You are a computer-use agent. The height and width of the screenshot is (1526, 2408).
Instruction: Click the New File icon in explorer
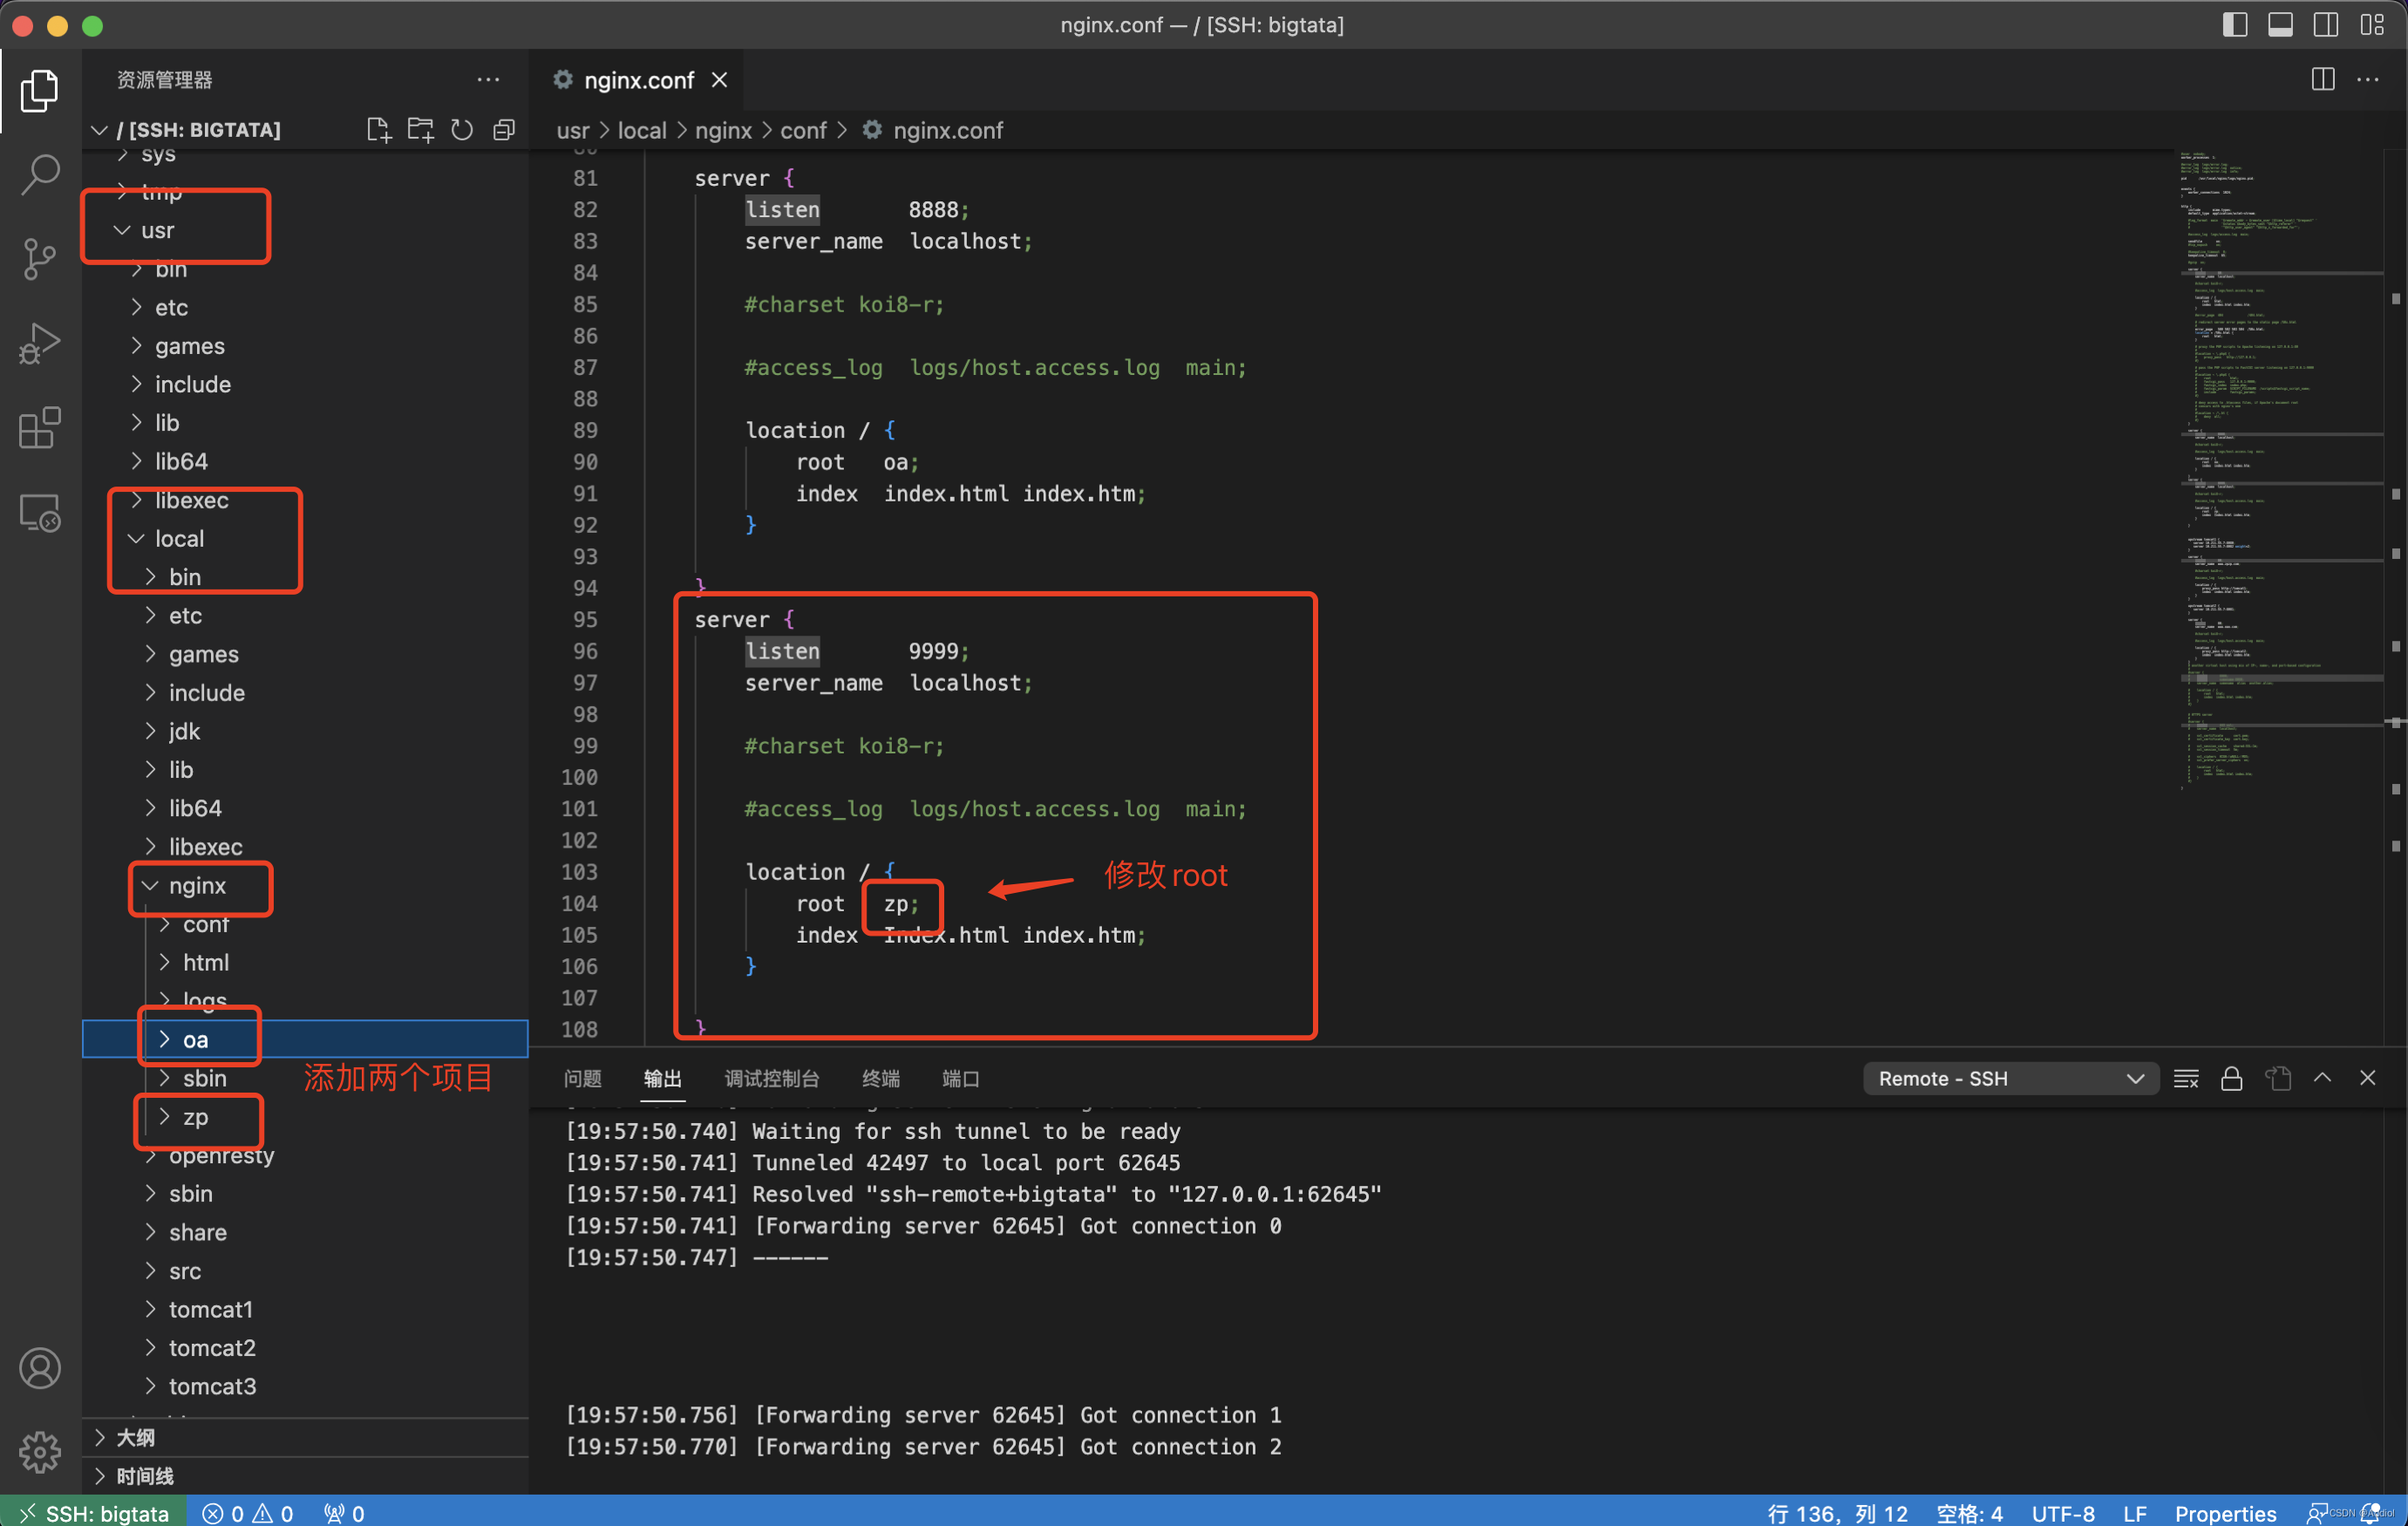(x=378, y=130)
